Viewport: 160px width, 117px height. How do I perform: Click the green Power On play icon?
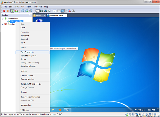(x=12, y=11)
